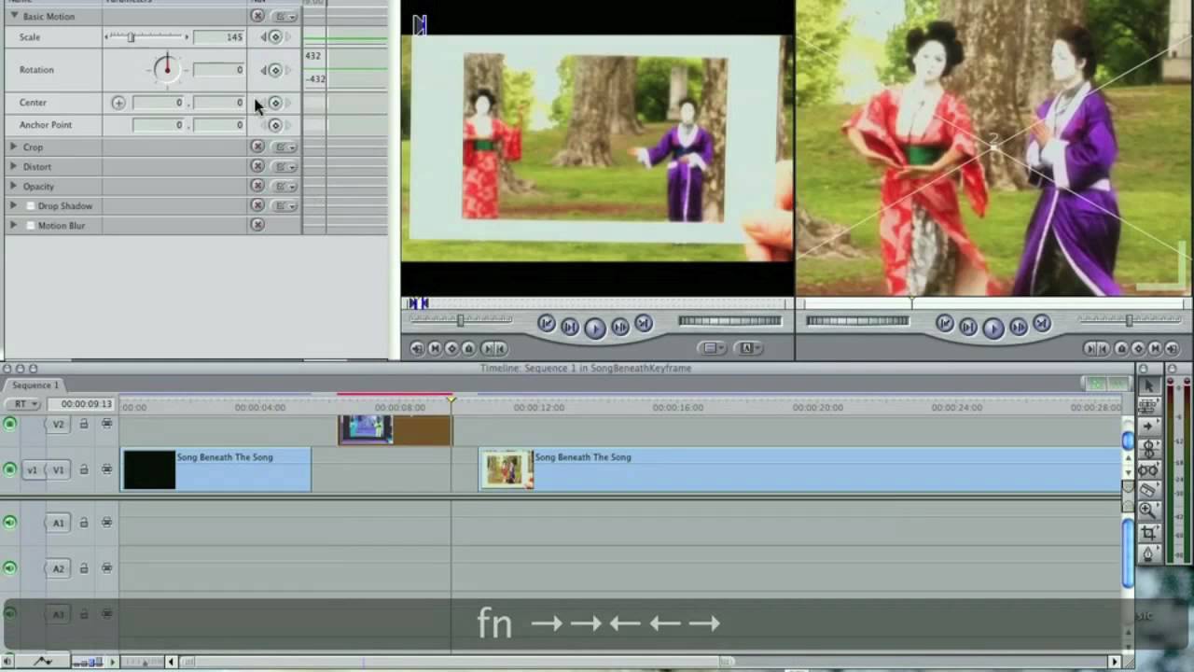Expand the Distort section
Image resolution: width=1194 pixels, height=672 pixels.
[13, 166]
